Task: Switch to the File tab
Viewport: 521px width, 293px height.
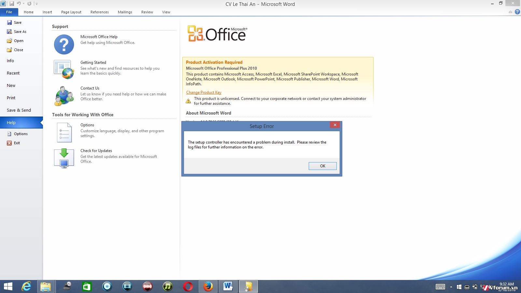Action: click(9, 12)
